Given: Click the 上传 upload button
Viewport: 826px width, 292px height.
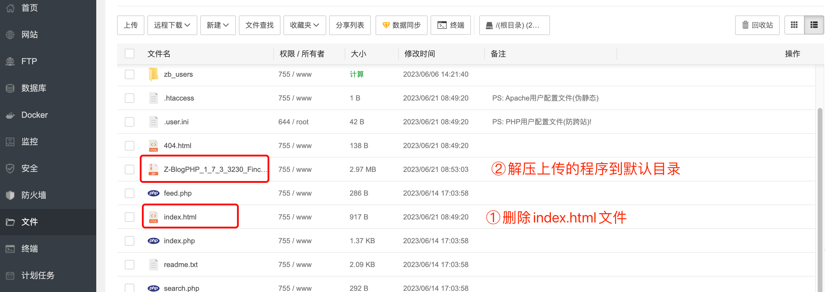Looking at the screenshot, I should (130, 25).
